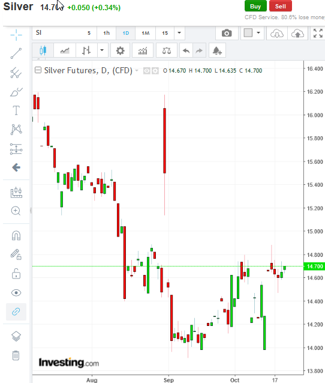Viewport: 325px width, 383px height.
Task: Toggle magnet mode
Action: pos(16,235)
